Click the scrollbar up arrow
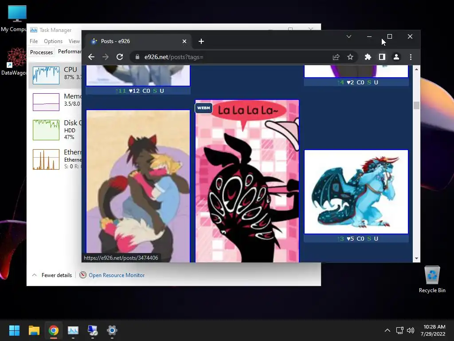 [416, 69]
